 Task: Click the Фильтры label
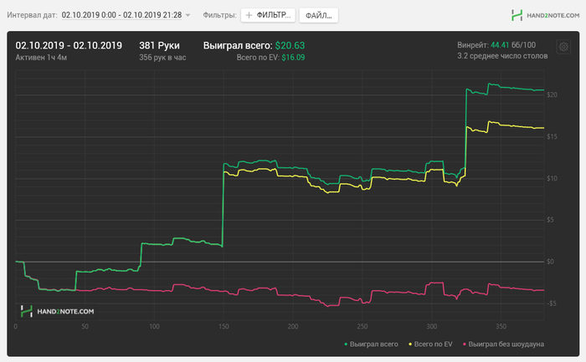(x=219, y=15)
